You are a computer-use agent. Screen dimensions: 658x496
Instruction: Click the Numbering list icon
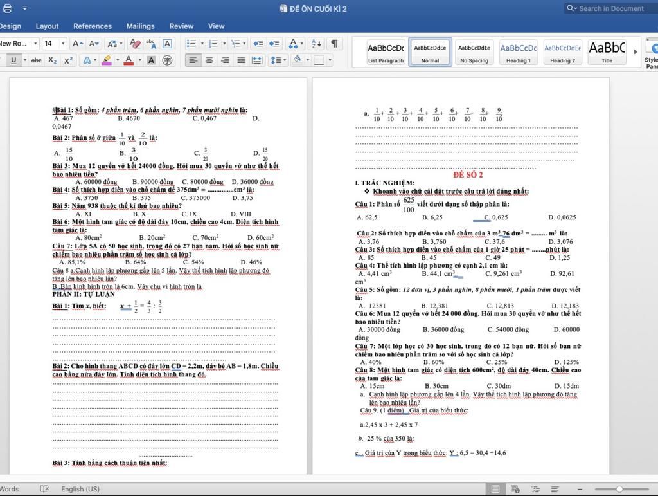tap(213, 43)
